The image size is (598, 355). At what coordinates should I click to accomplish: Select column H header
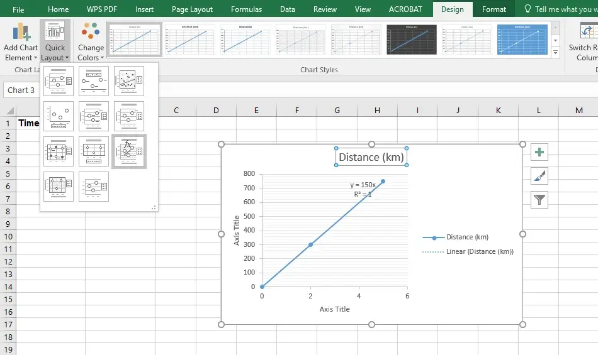coord(377,111)
